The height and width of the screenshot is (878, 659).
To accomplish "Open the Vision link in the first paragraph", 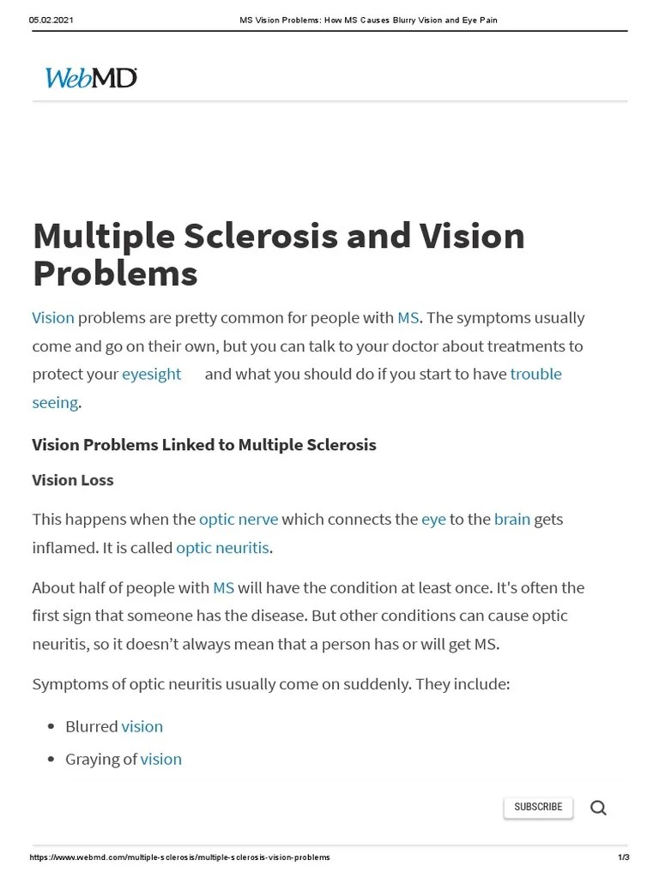I will pos(52,317).
